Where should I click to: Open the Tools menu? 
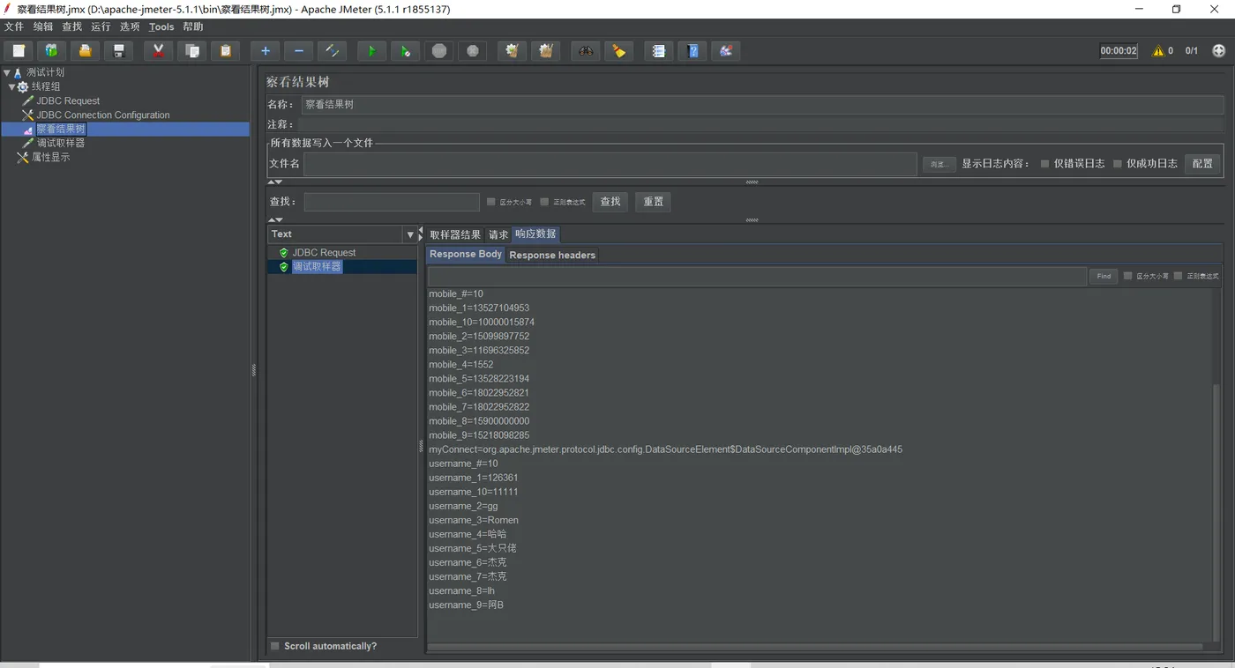pyautogui.click(x=161, y=27)
